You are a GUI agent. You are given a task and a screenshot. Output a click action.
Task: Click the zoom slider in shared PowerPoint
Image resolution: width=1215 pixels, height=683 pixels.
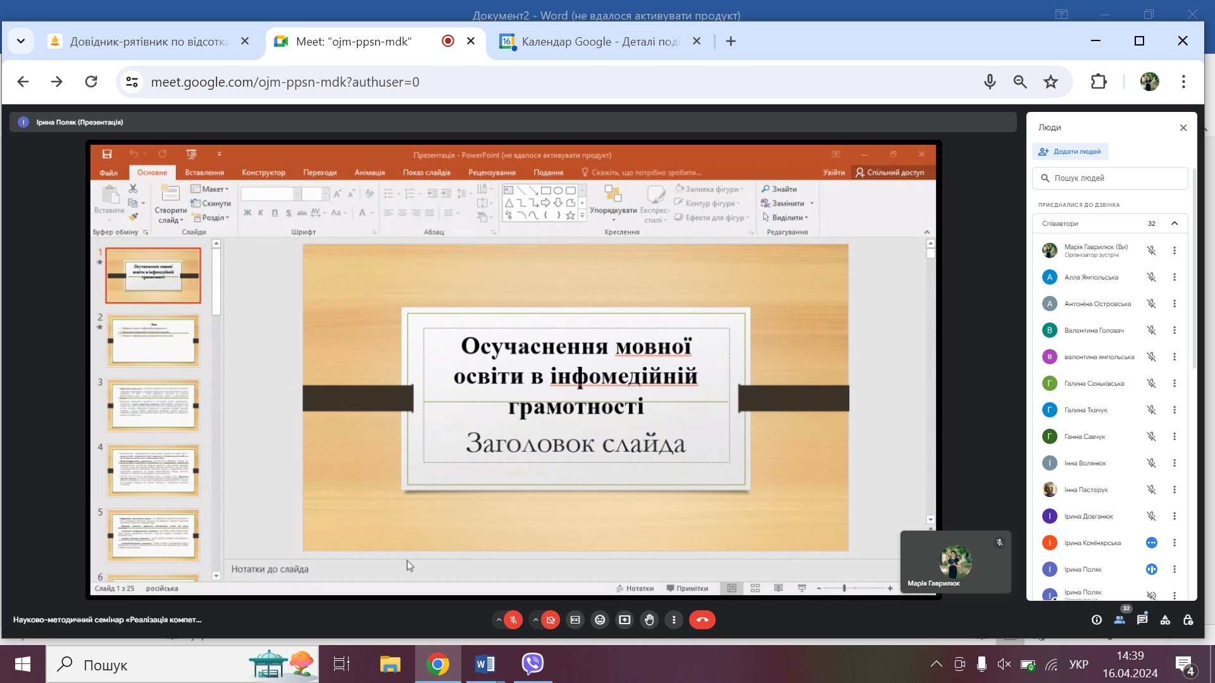pos(854,589)
